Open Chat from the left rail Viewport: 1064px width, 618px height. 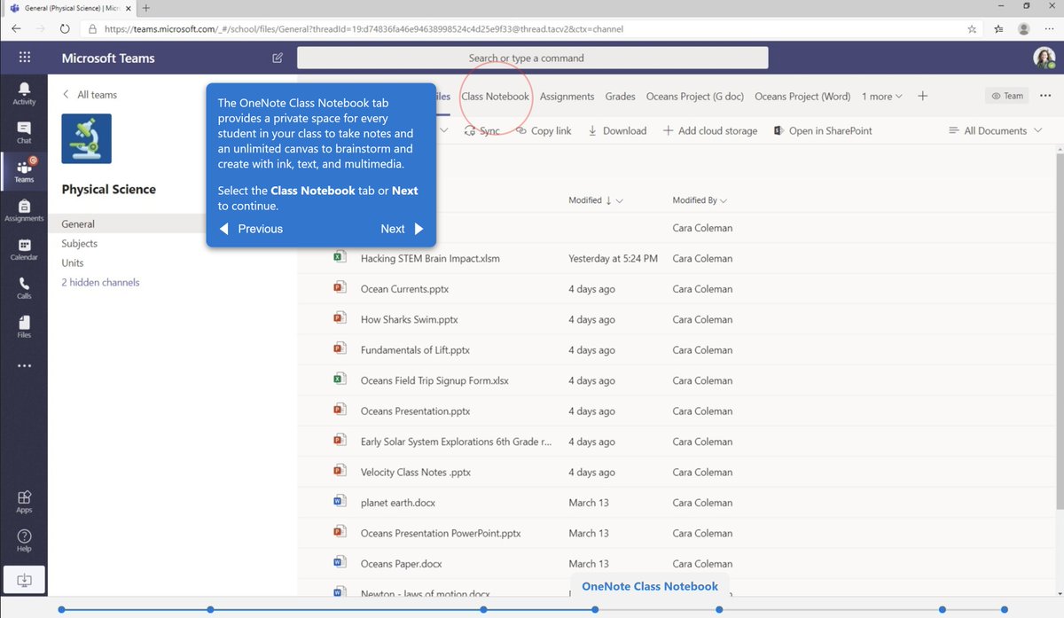pyautogui.click(x=24, y=132)
